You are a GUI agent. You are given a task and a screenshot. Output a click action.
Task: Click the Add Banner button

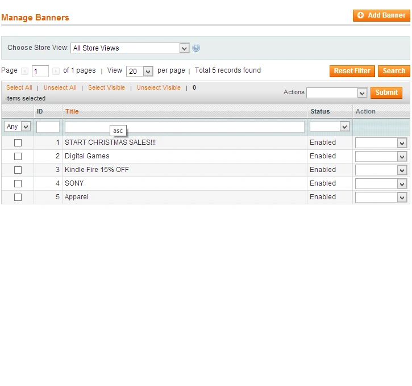tap(381, 15)
